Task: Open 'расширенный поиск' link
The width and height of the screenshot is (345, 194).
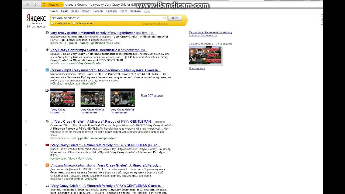Action: tap(155, 24)
